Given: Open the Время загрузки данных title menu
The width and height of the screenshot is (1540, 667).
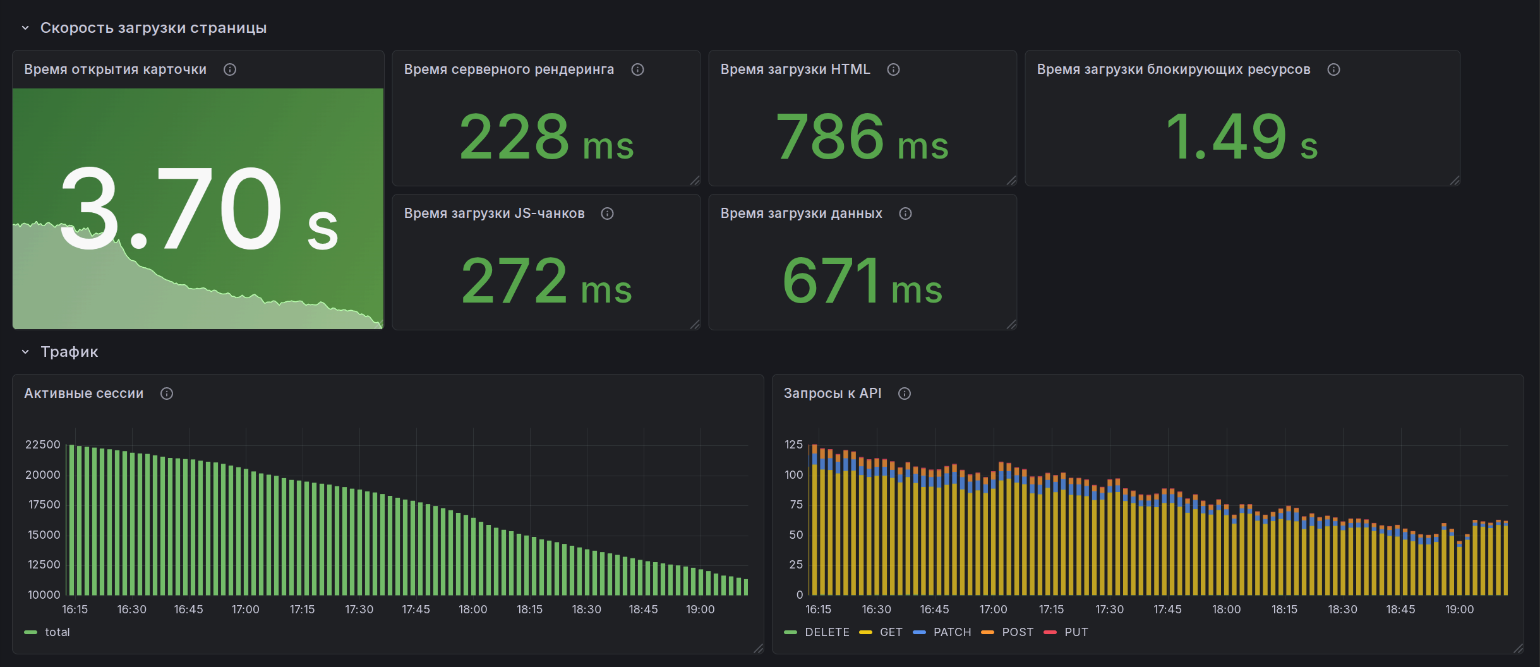Looking at the screenshot, I should tap(802, 213).
